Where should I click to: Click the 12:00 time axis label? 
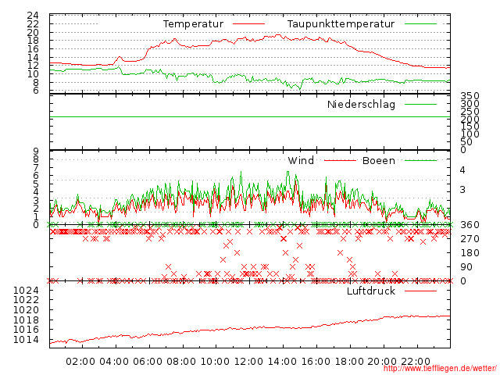coord(248,362)
